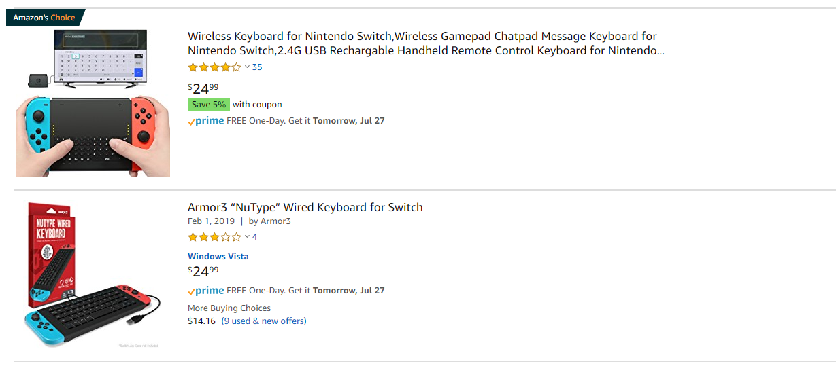The width and height of the screenshot is (836, 366).
Task: Expand rating dropdown arrow beside 4 reviews
Action: (x=247, y=237)
